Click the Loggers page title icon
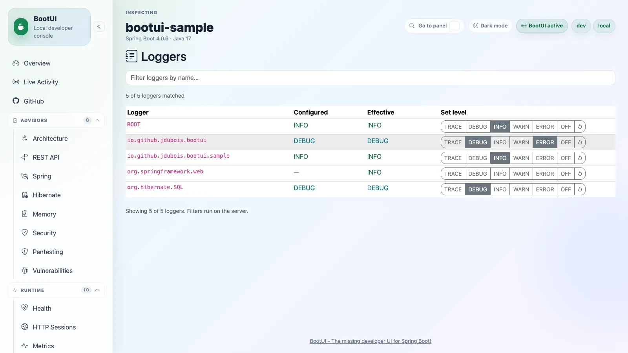The height and width of the screenshot is (353, 628). [x=131, y=56]
